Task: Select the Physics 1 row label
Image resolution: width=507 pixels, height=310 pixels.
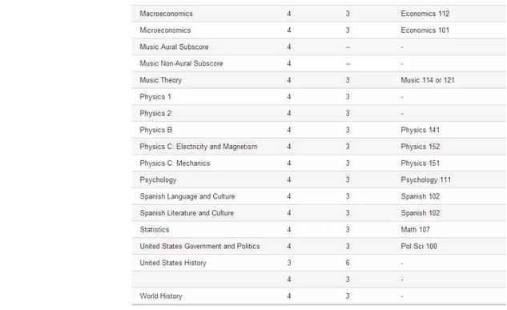Action: click(x=155, y=97)
